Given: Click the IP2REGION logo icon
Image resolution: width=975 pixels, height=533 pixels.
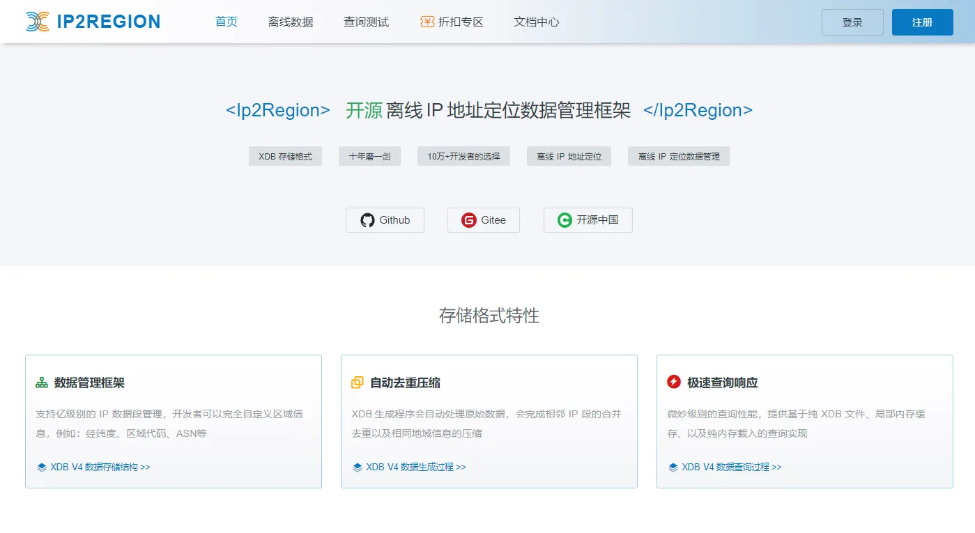Looking at the screenshot, I should [37, 22].
